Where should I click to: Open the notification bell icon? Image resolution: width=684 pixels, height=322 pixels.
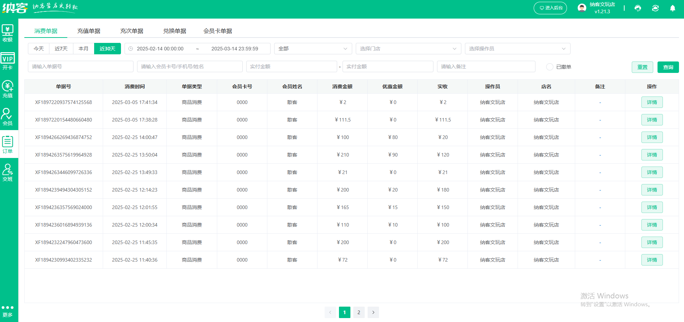click(673, 8)
